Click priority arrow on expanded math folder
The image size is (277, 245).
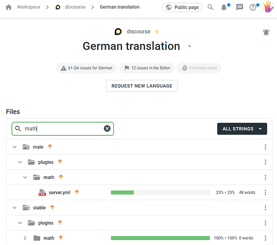[61, 177]
